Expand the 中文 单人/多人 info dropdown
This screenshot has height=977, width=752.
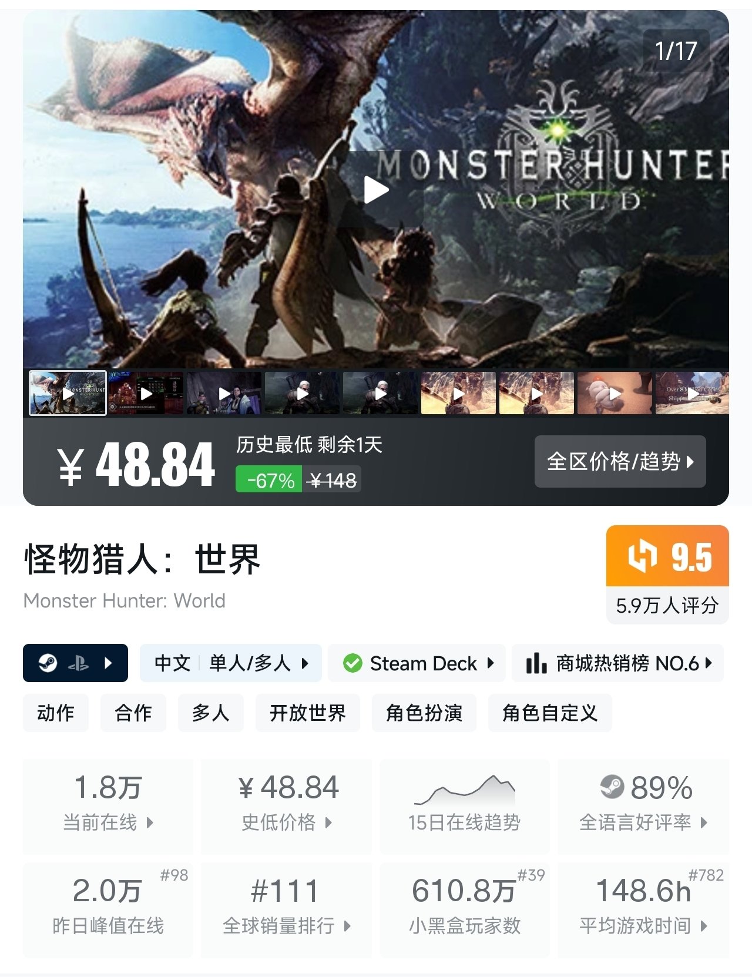coord(230,663)
